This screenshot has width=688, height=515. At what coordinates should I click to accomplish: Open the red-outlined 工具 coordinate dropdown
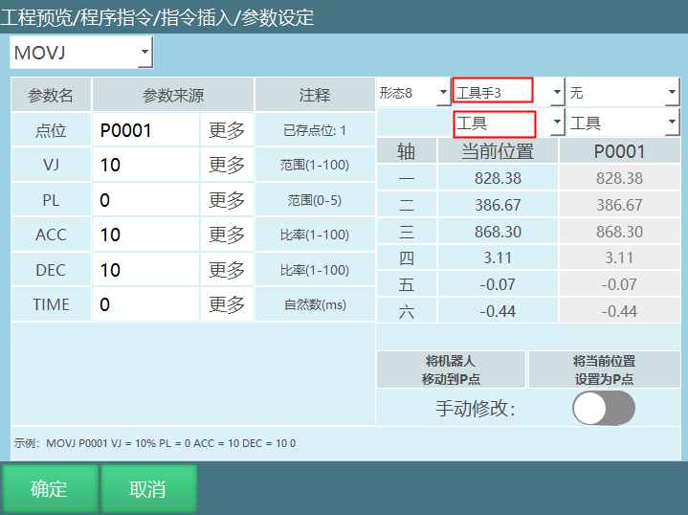click(x=508, y=123)
